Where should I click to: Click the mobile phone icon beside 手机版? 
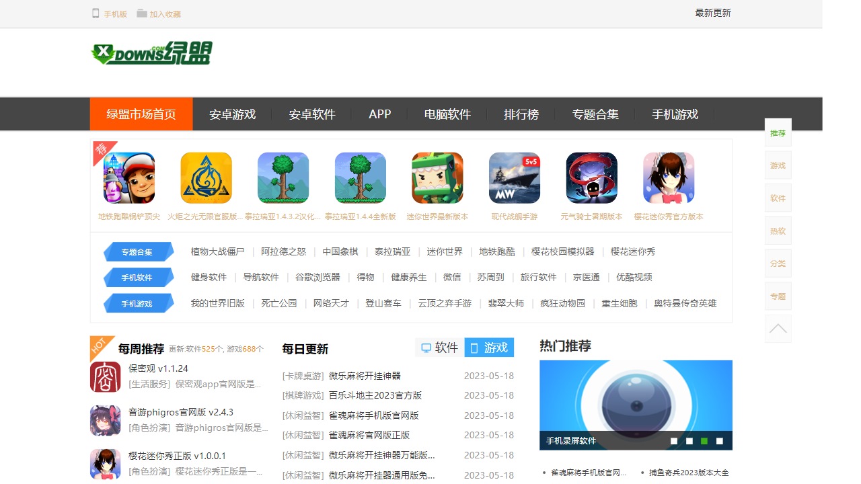96,13
